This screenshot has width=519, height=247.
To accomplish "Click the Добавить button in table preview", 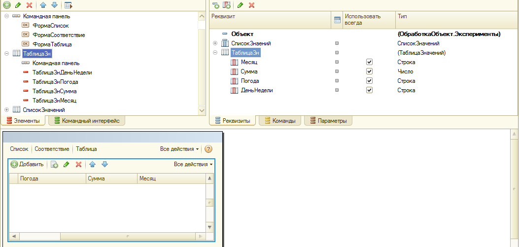I will coord(27,165).
